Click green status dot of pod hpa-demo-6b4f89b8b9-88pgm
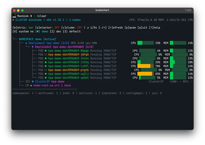 point(46,51)
